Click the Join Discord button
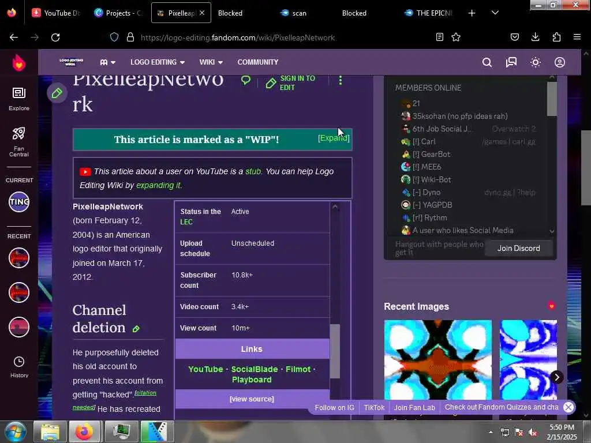The image size is (591, 443). (x=519, y=248)
